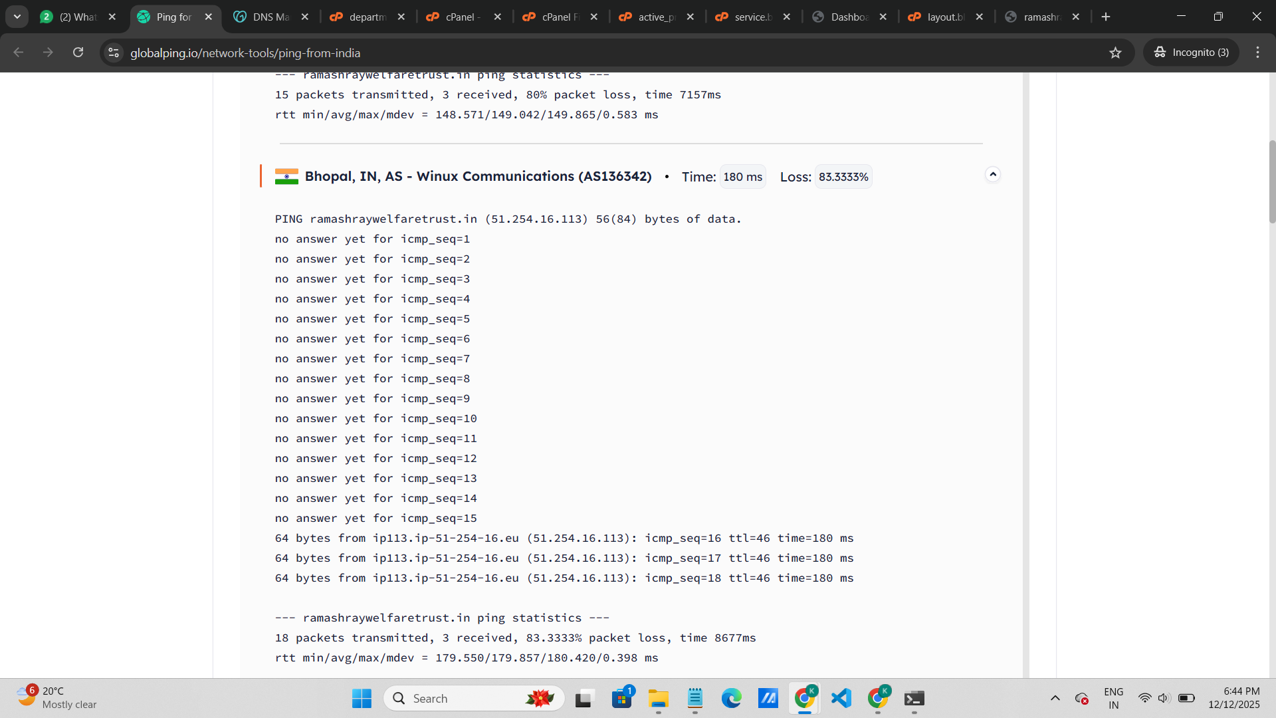Close the Ping for tab

209,17
